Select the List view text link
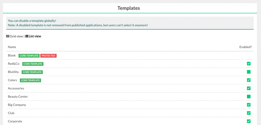Image resolution: width=261 pixels, height=125 pixels. click(35, 36)
